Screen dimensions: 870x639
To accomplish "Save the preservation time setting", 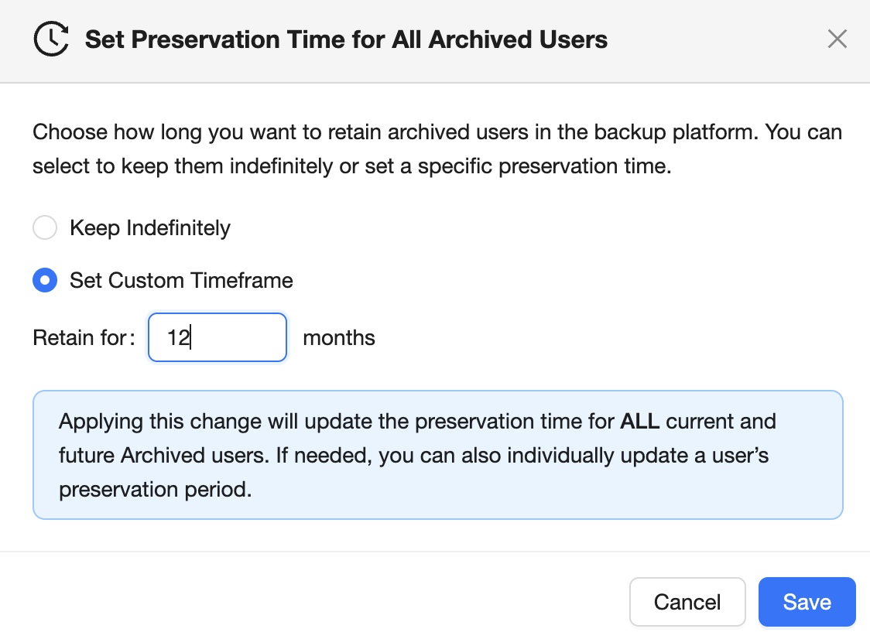I will click(x=807, y=602).
